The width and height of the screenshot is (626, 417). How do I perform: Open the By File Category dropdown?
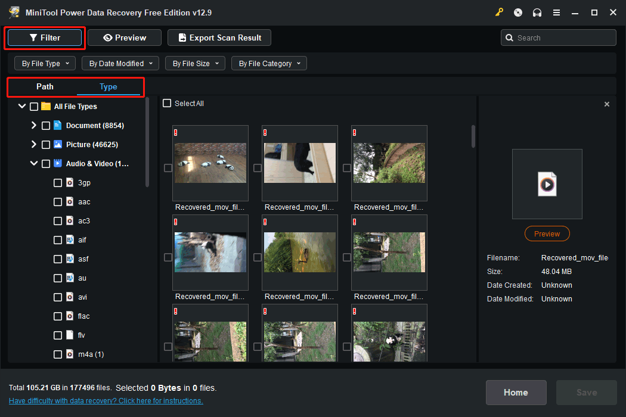click(269, 64)
